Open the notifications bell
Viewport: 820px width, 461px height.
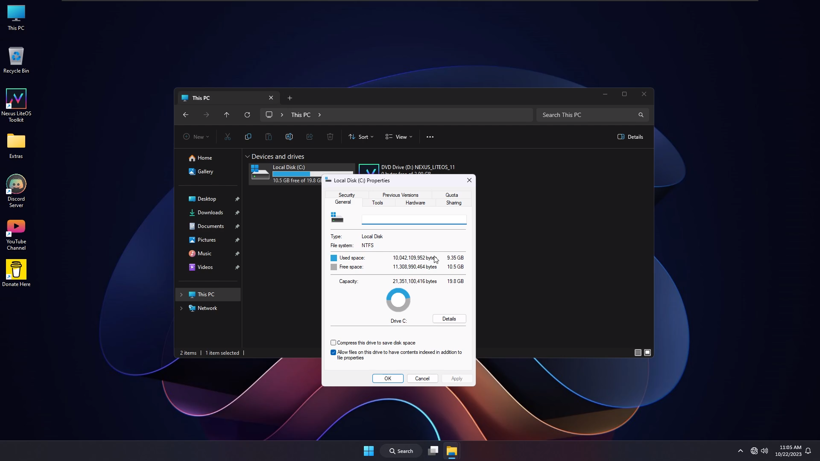pyautogui.click(x=808, y=451)
